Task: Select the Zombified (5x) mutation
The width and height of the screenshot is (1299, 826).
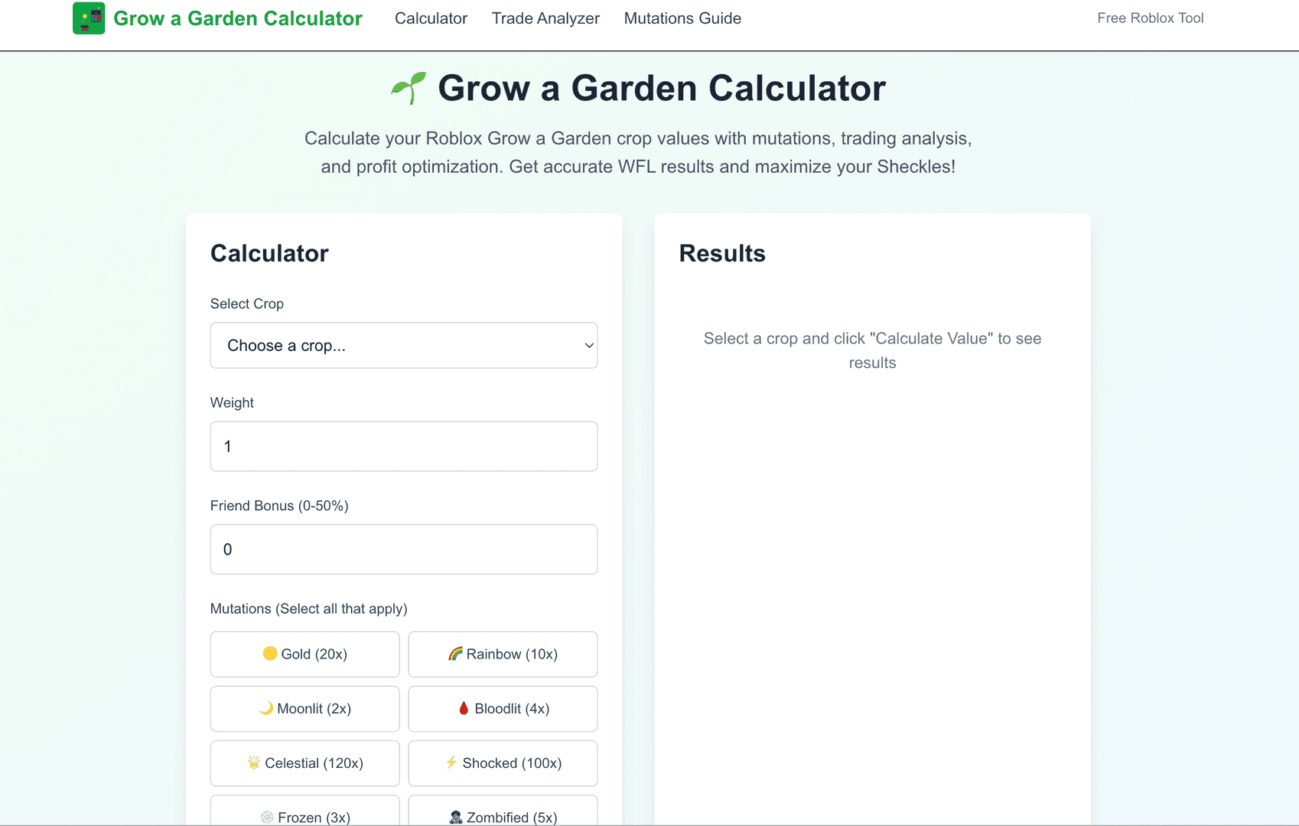Action: 503,817
